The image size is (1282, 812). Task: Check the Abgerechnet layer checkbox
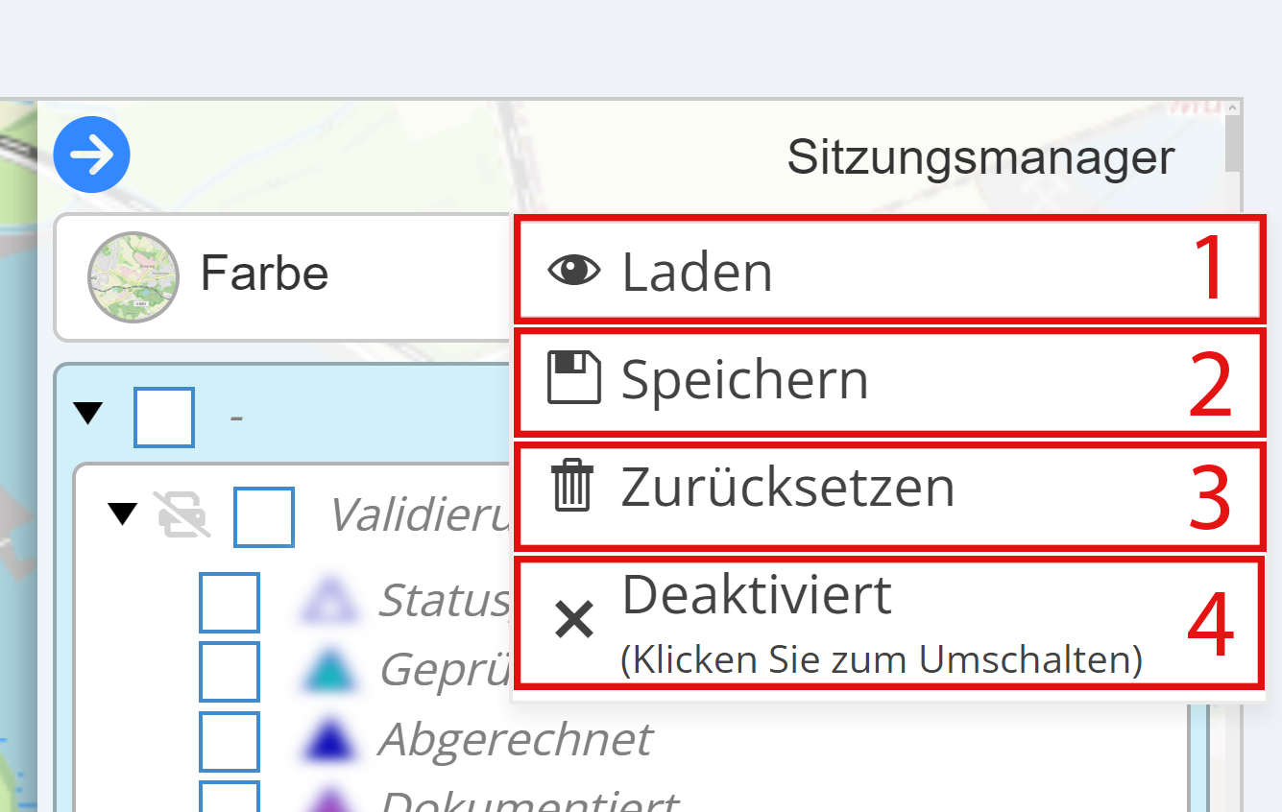click(230, 741)
